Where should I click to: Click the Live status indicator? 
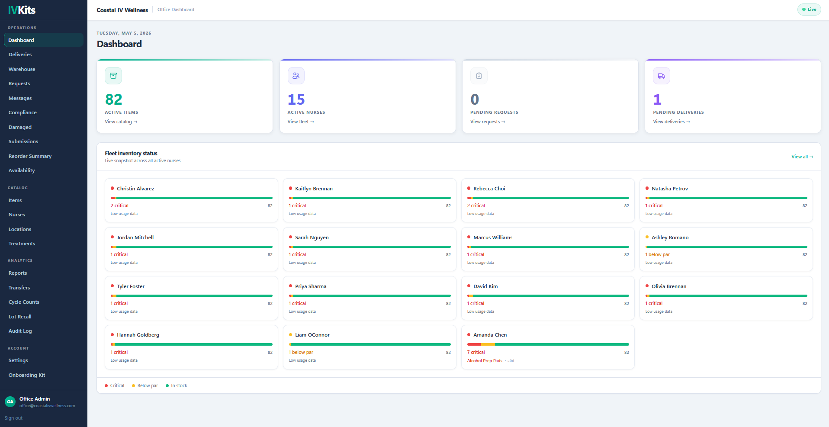809,10
